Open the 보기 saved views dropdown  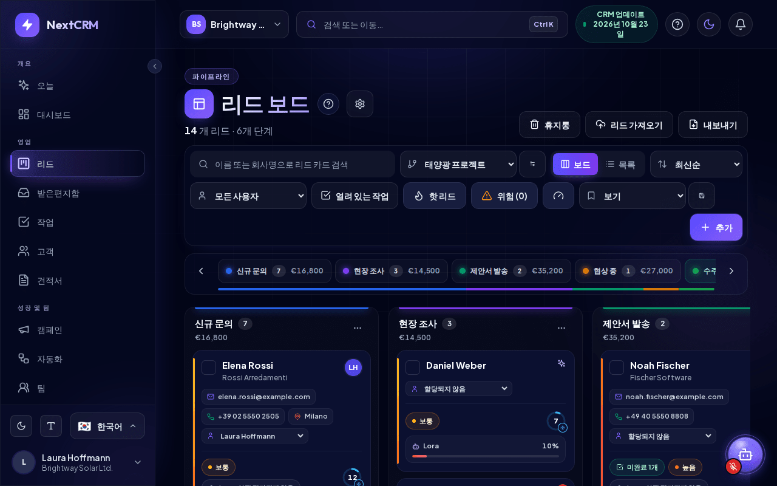click(x=633, y=196)
